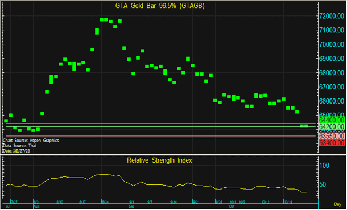The width and height of the screenshot is (347, 210).
Task: Click the Data Source: Thai text
Action: pos(19,146)
